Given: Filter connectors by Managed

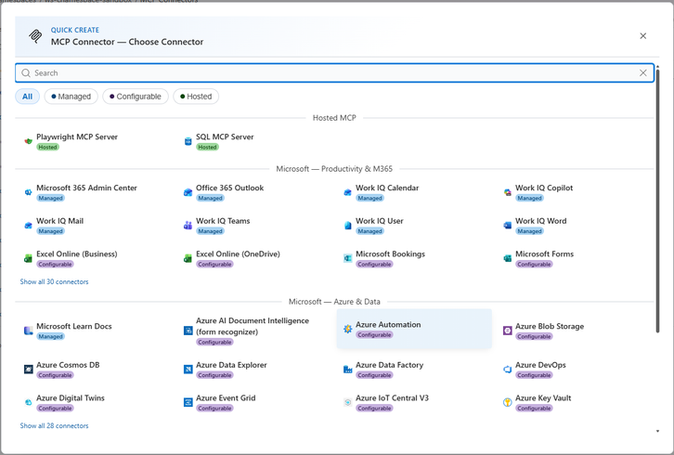Looking at the screenshot, I should click(71, 97).
